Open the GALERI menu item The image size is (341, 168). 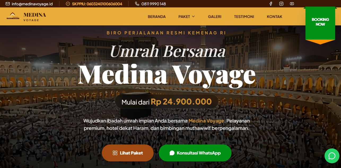coord(215,17)
